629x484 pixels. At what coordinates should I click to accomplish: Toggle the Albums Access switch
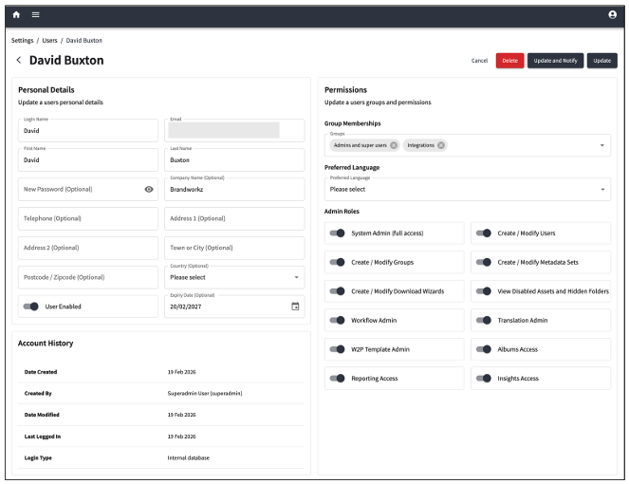484,349
